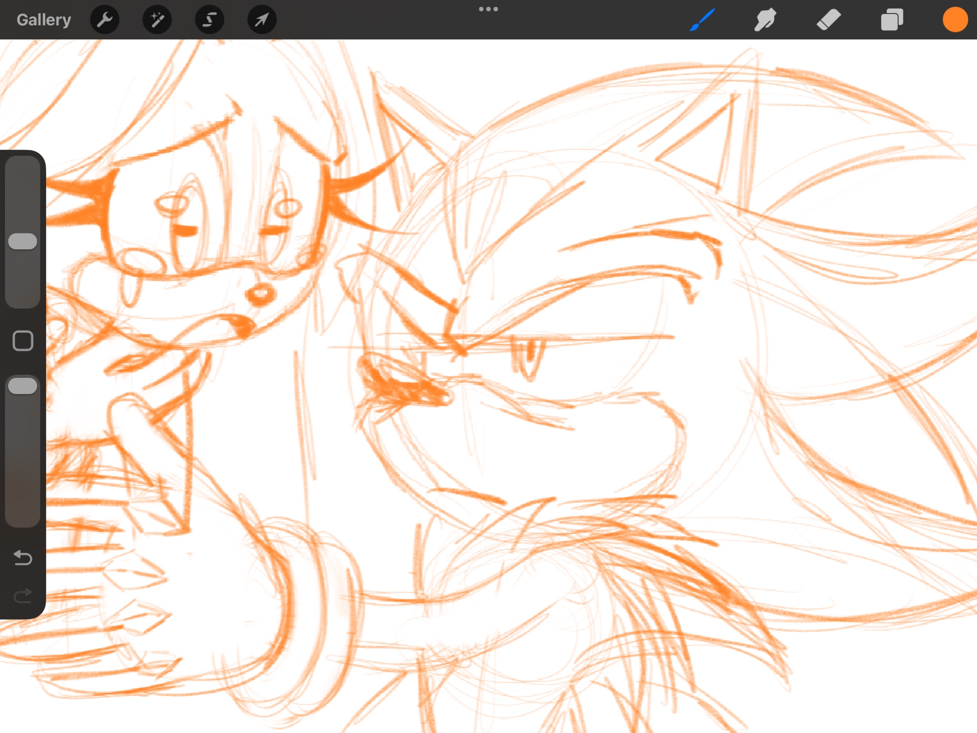Select the Smudge tool
The width and height of the screenshot is (977, 733).
click(x=765, y=20)
